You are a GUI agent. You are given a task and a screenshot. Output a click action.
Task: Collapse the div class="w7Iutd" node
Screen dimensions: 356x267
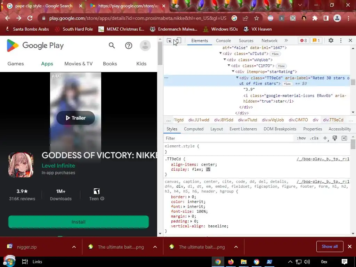point(220,53)
